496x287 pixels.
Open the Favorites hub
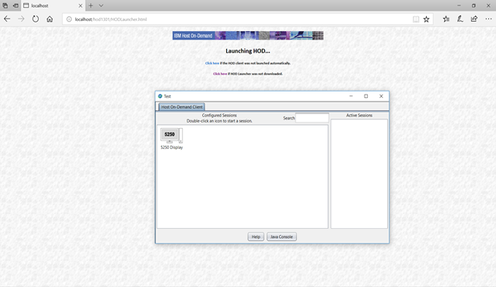(446, 19)
